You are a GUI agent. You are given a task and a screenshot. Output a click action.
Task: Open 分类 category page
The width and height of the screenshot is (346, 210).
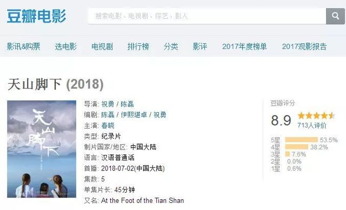[171, 46]
